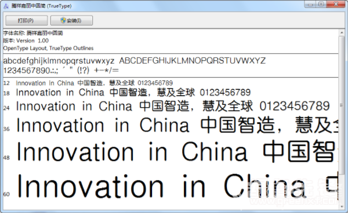Click the 字体名称 font name line
The height and width of the screenshot is (213, 348).
point(33,33)
